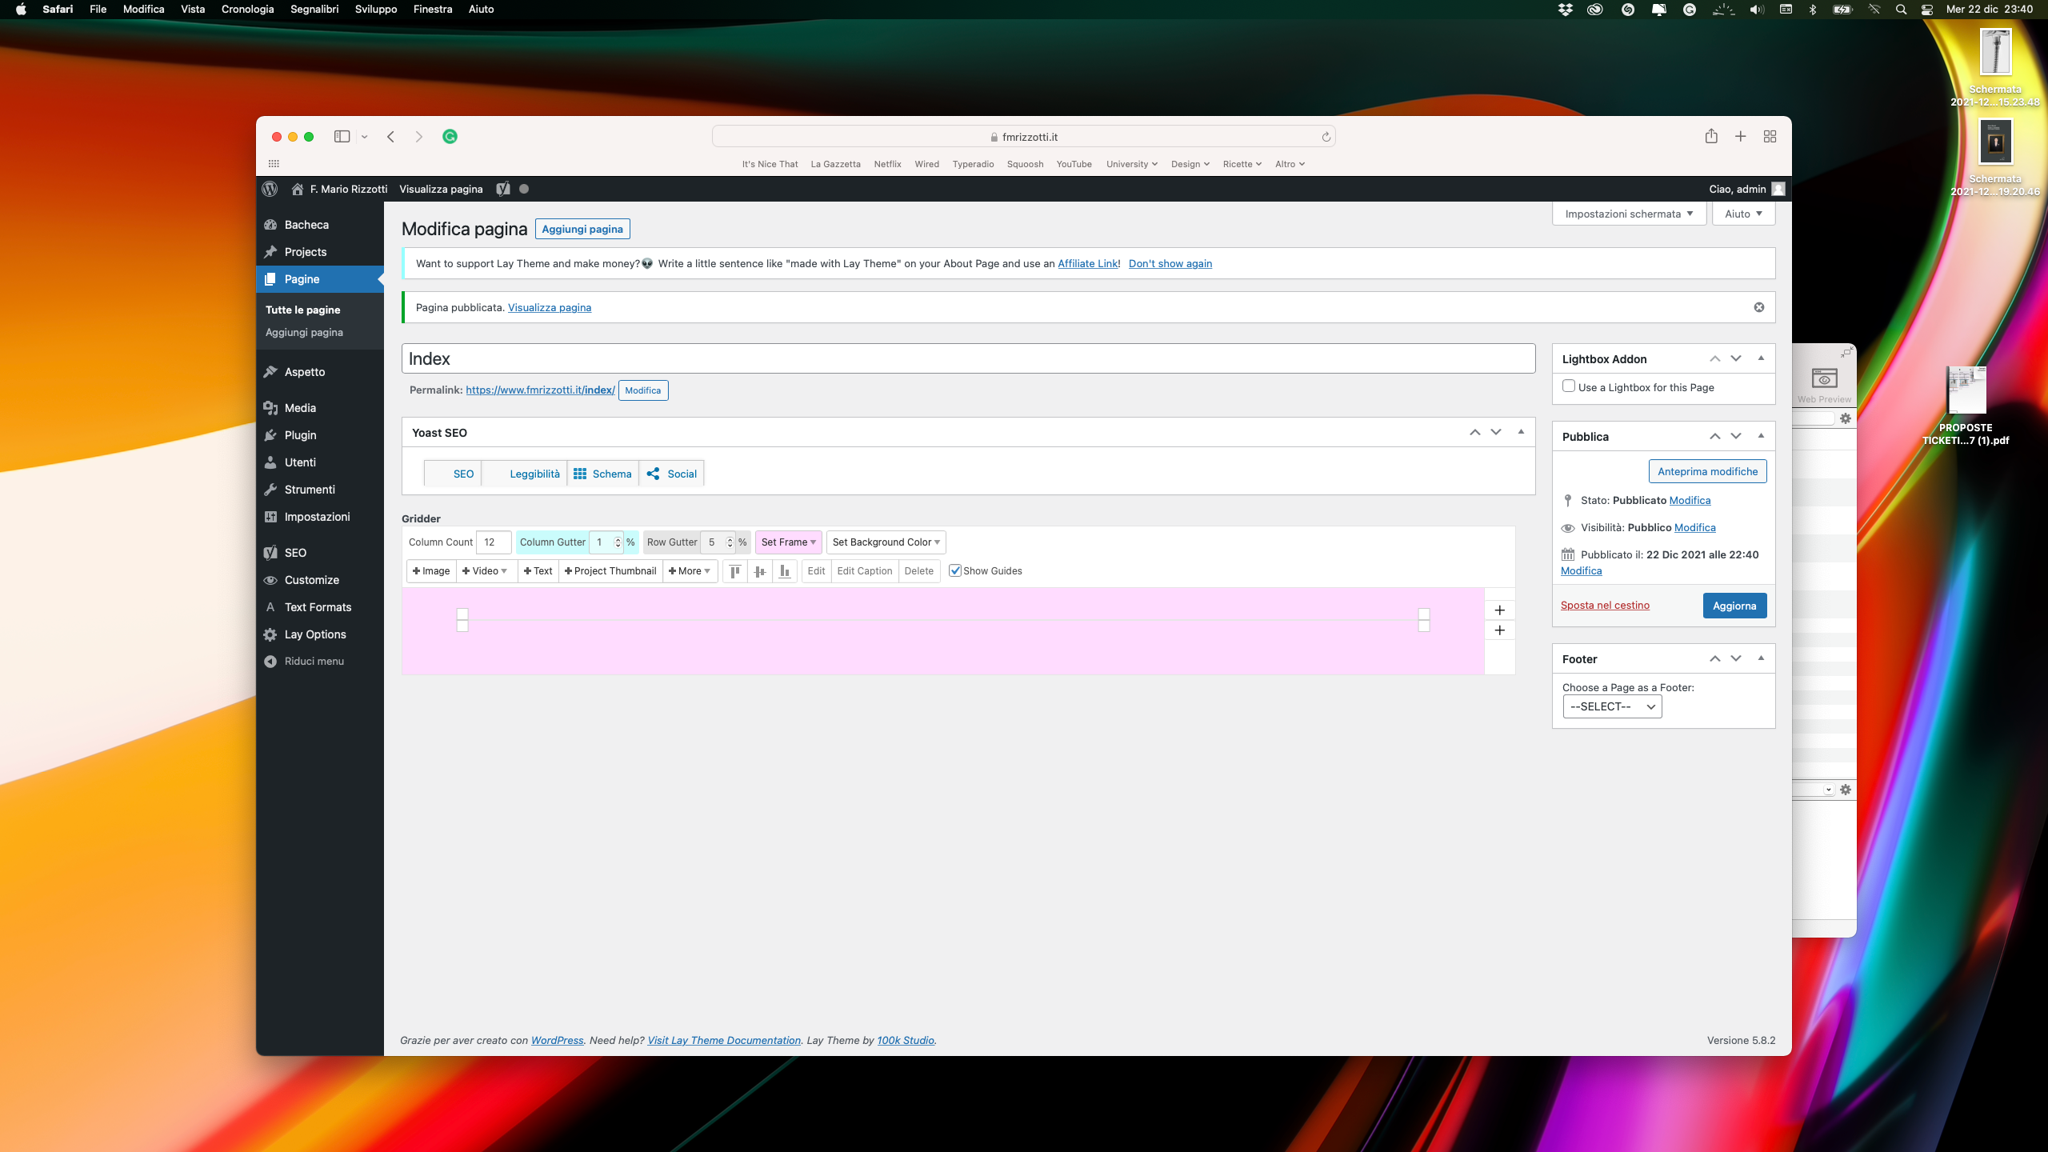Dismiss the Pagina pubblicata notice

point(1758,307)
